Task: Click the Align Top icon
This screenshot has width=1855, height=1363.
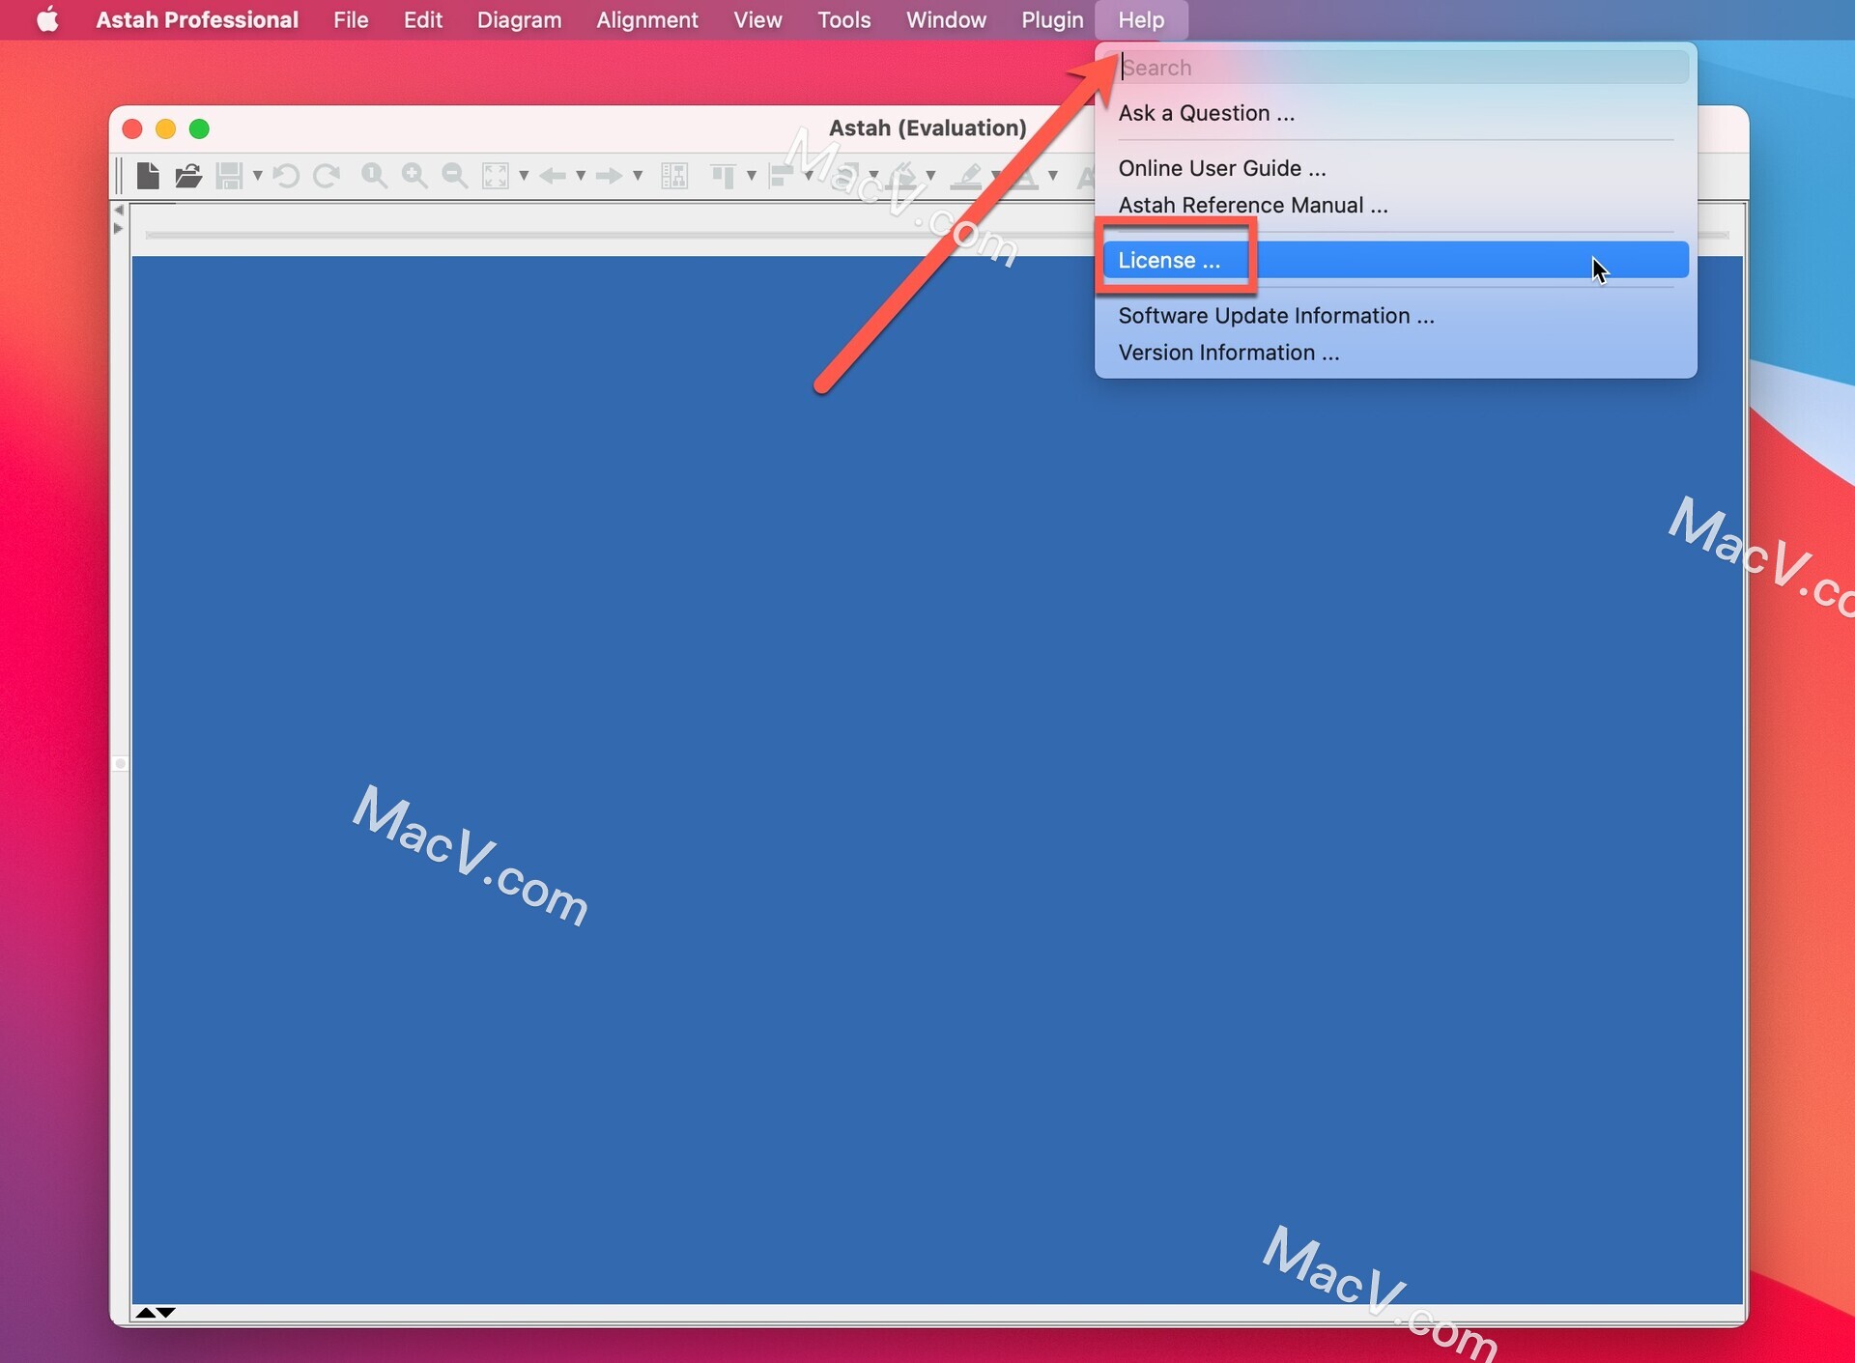Action: click(x=724, y=176)
